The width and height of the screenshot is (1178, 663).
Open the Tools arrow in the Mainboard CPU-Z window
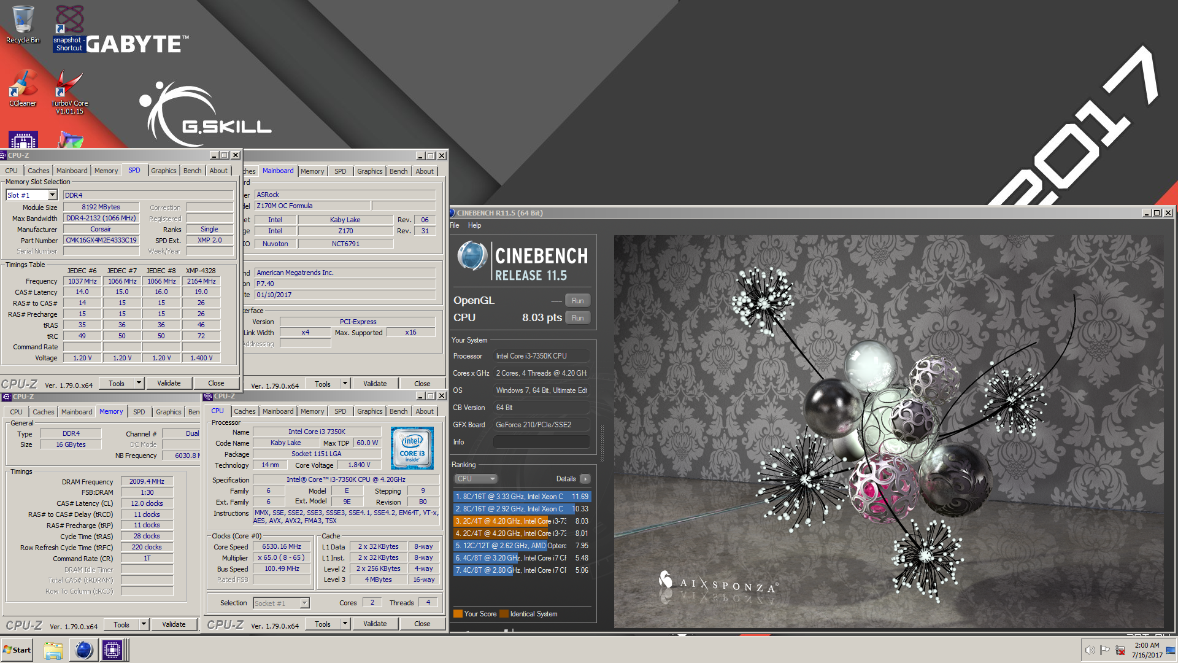coord(345,384)
